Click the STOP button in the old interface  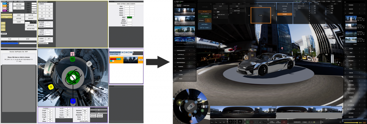point(28,39)
